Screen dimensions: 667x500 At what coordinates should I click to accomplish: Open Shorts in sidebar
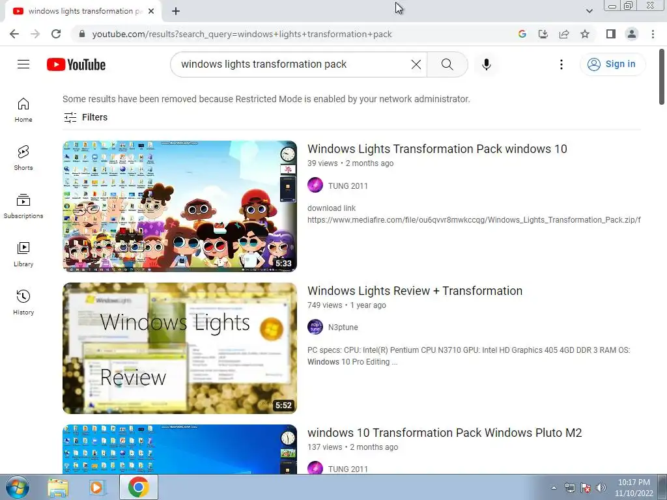[23, 158]
